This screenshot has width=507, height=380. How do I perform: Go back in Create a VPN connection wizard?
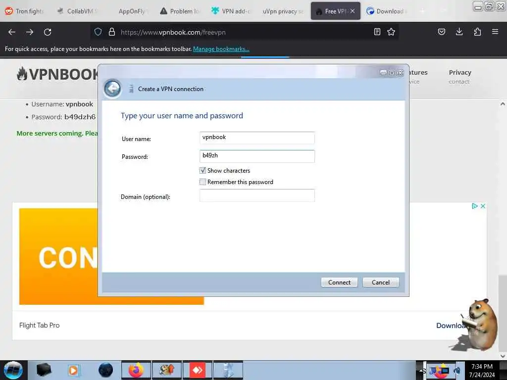(x=112, y=88)
